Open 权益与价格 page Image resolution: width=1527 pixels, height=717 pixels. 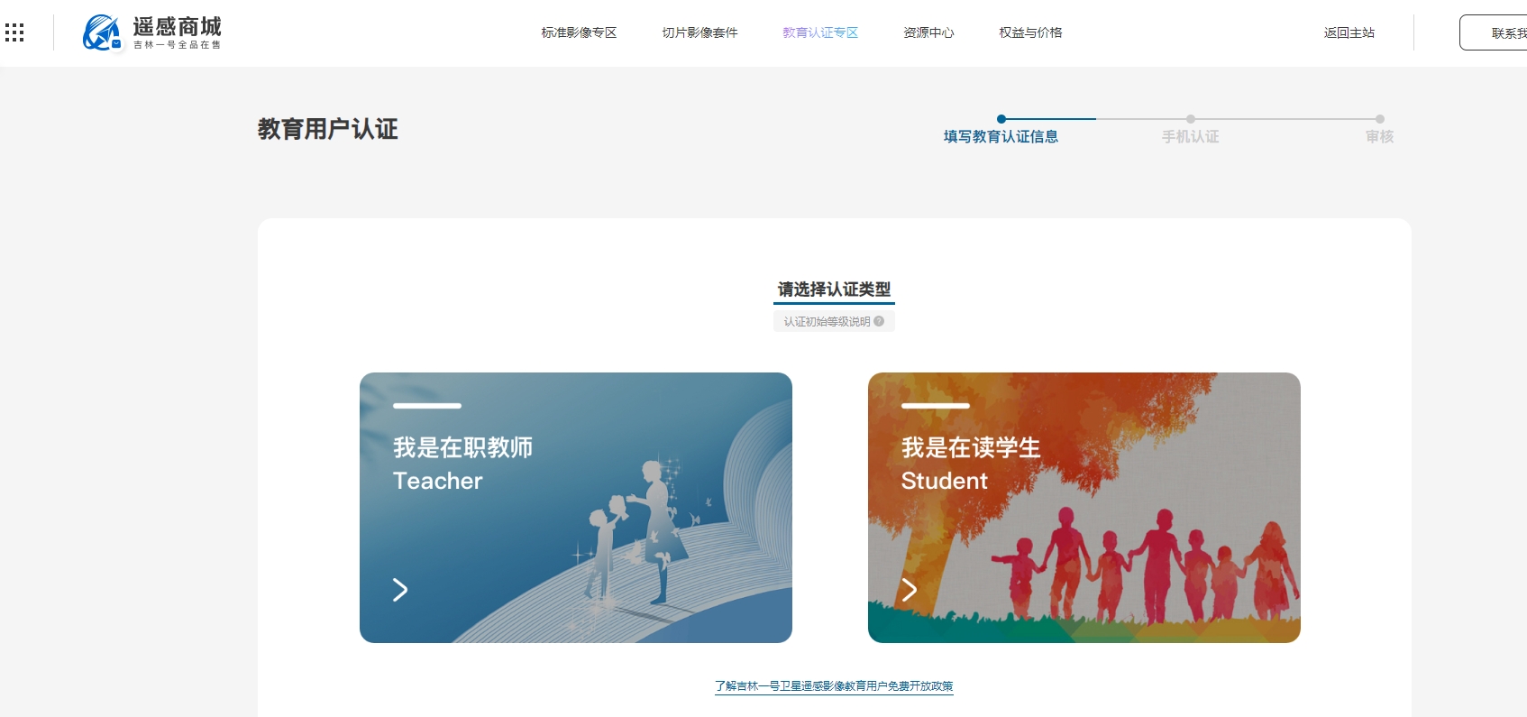point(1030,32)
